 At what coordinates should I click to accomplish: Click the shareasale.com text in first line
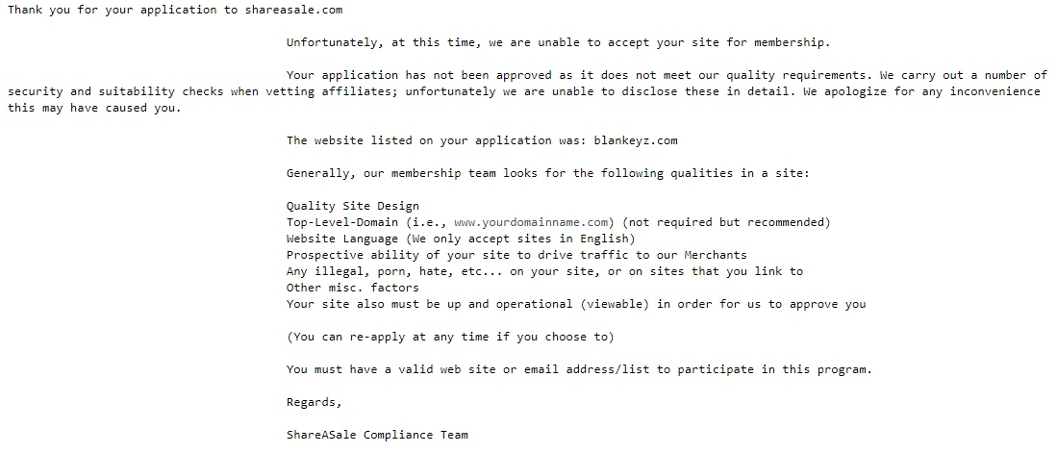pos(294,11)
